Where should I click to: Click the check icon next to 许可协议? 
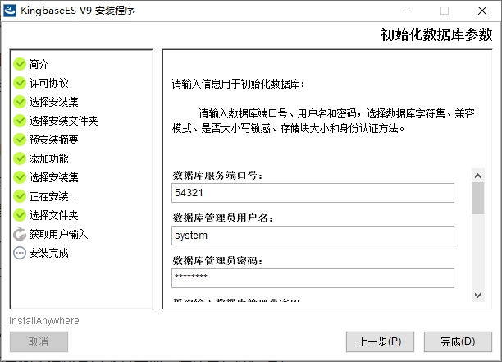click(x=20, y=83)
